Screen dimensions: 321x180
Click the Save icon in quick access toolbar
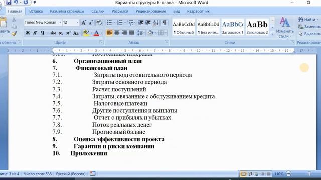[x=9, y=2]
